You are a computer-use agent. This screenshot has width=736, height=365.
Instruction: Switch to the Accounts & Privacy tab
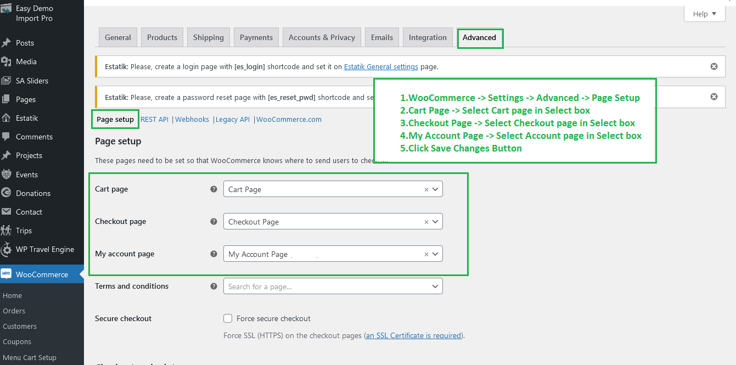pos(322,37)
